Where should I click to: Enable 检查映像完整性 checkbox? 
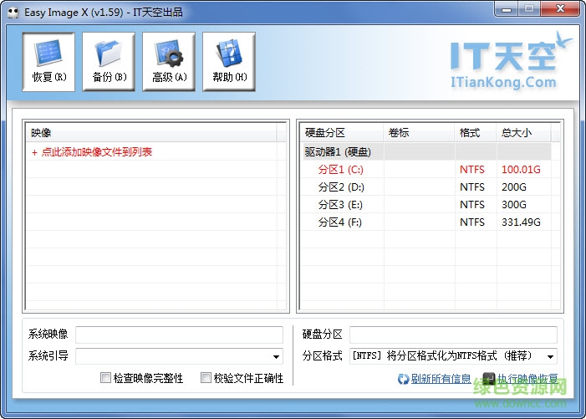click(x=105, y=378)
